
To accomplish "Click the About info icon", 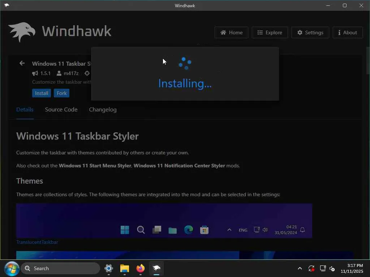I will point(339,32).
